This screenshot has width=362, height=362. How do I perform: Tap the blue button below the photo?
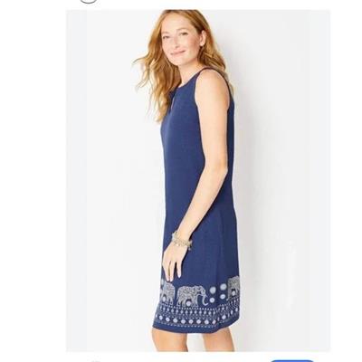(292, 360)
